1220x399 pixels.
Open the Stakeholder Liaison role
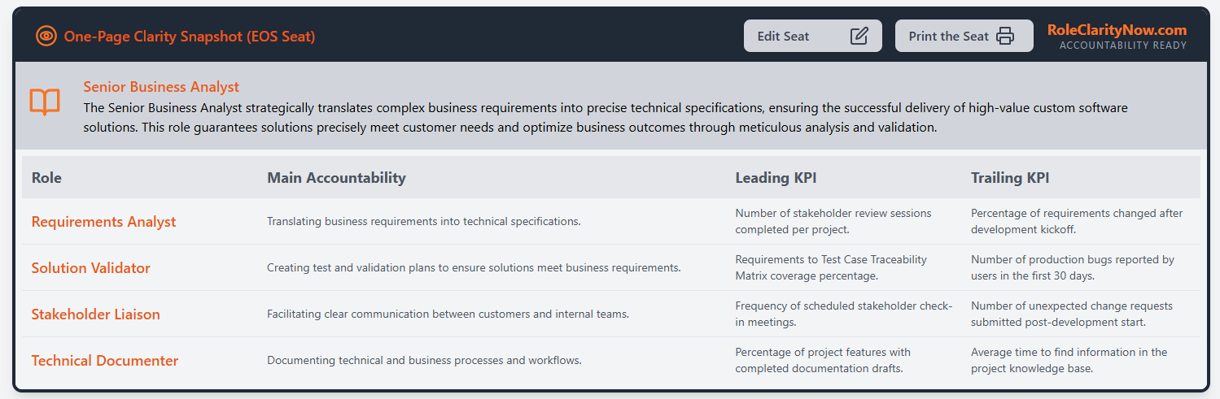tap(95, 314)
